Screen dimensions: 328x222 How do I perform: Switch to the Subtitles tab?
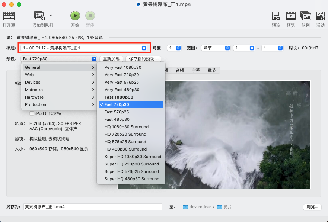(196, 70)
